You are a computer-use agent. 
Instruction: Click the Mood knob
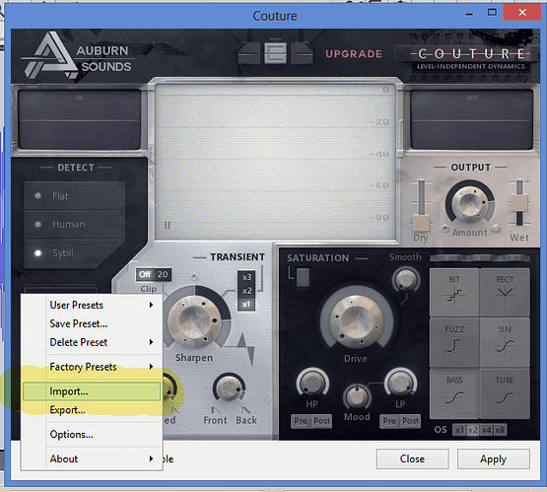(x=357, y=396)
